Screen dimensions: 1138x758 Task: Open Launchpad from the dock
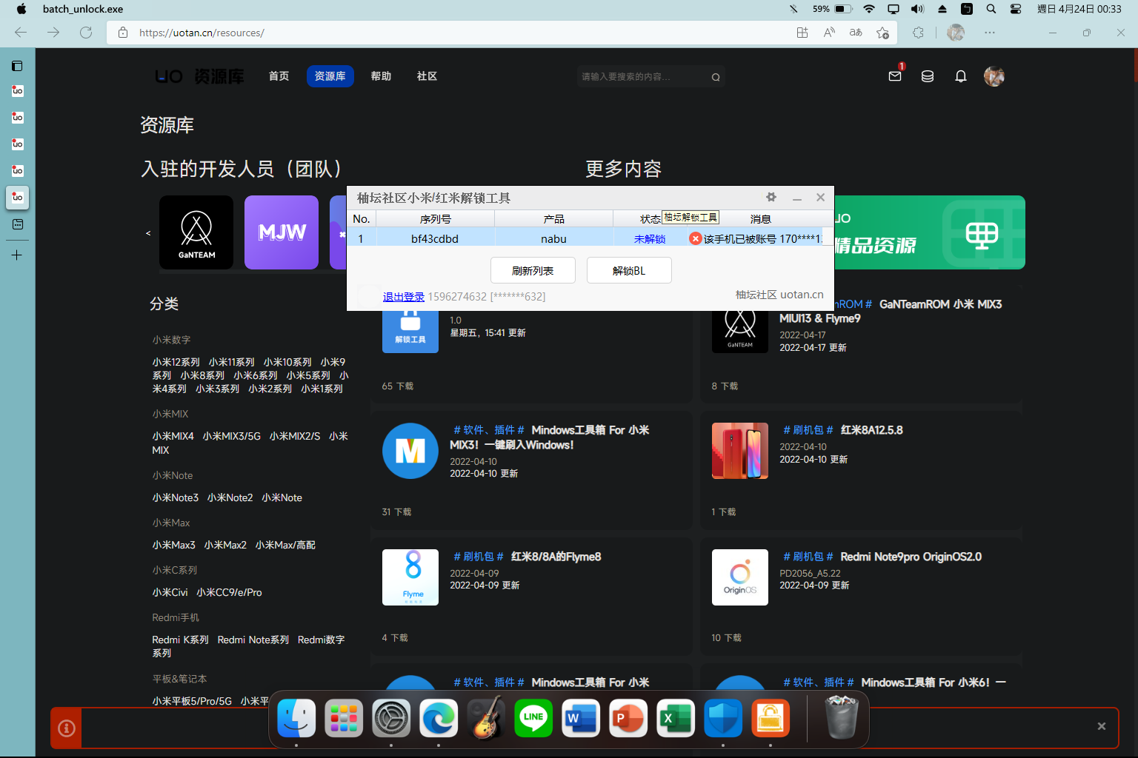(x=344, y=718)
